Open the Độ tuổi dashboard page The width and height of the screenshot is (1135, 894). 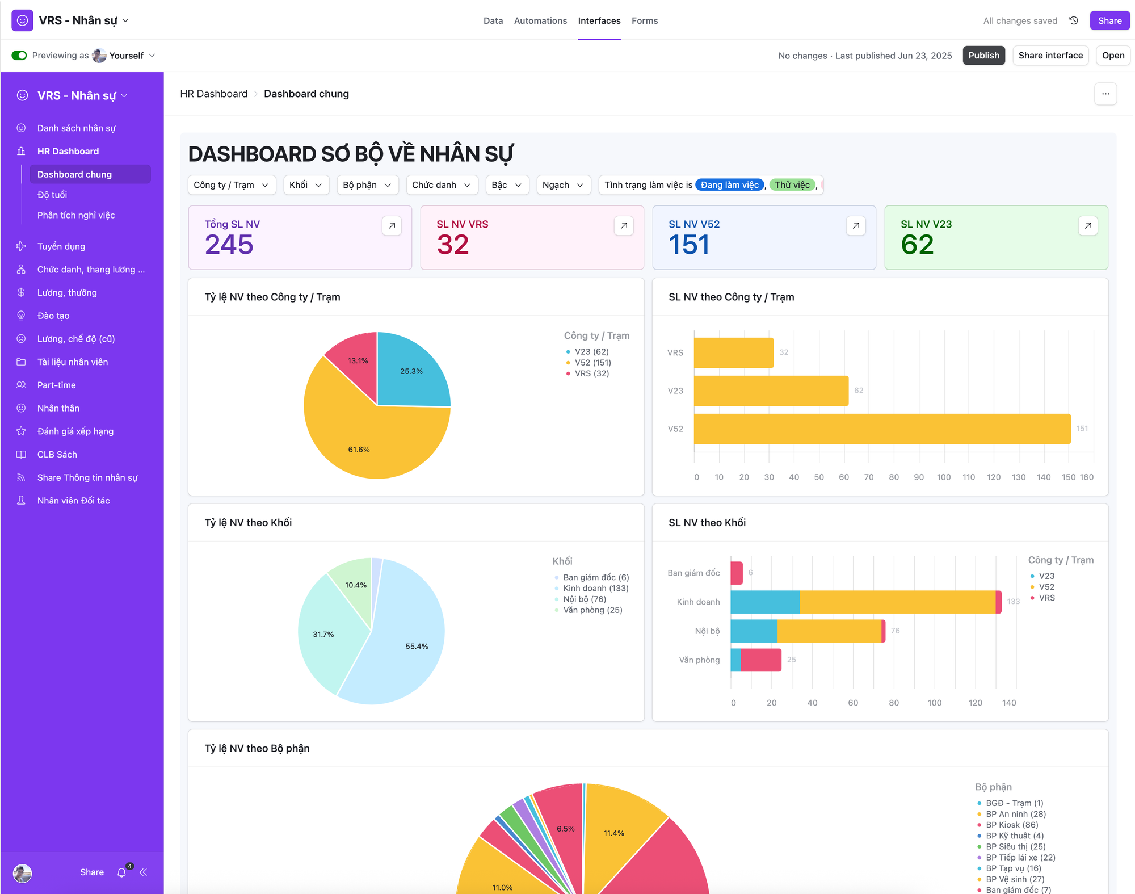(x=52, y=195)
